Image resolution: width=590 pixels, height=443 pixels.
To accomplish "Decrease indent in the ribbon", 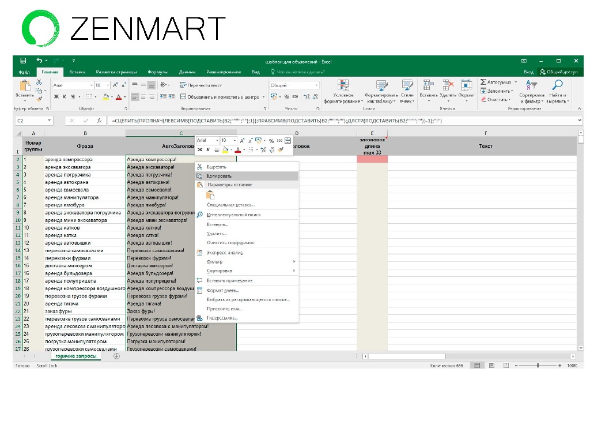I will pyautogui.click(x=163, y=97).
